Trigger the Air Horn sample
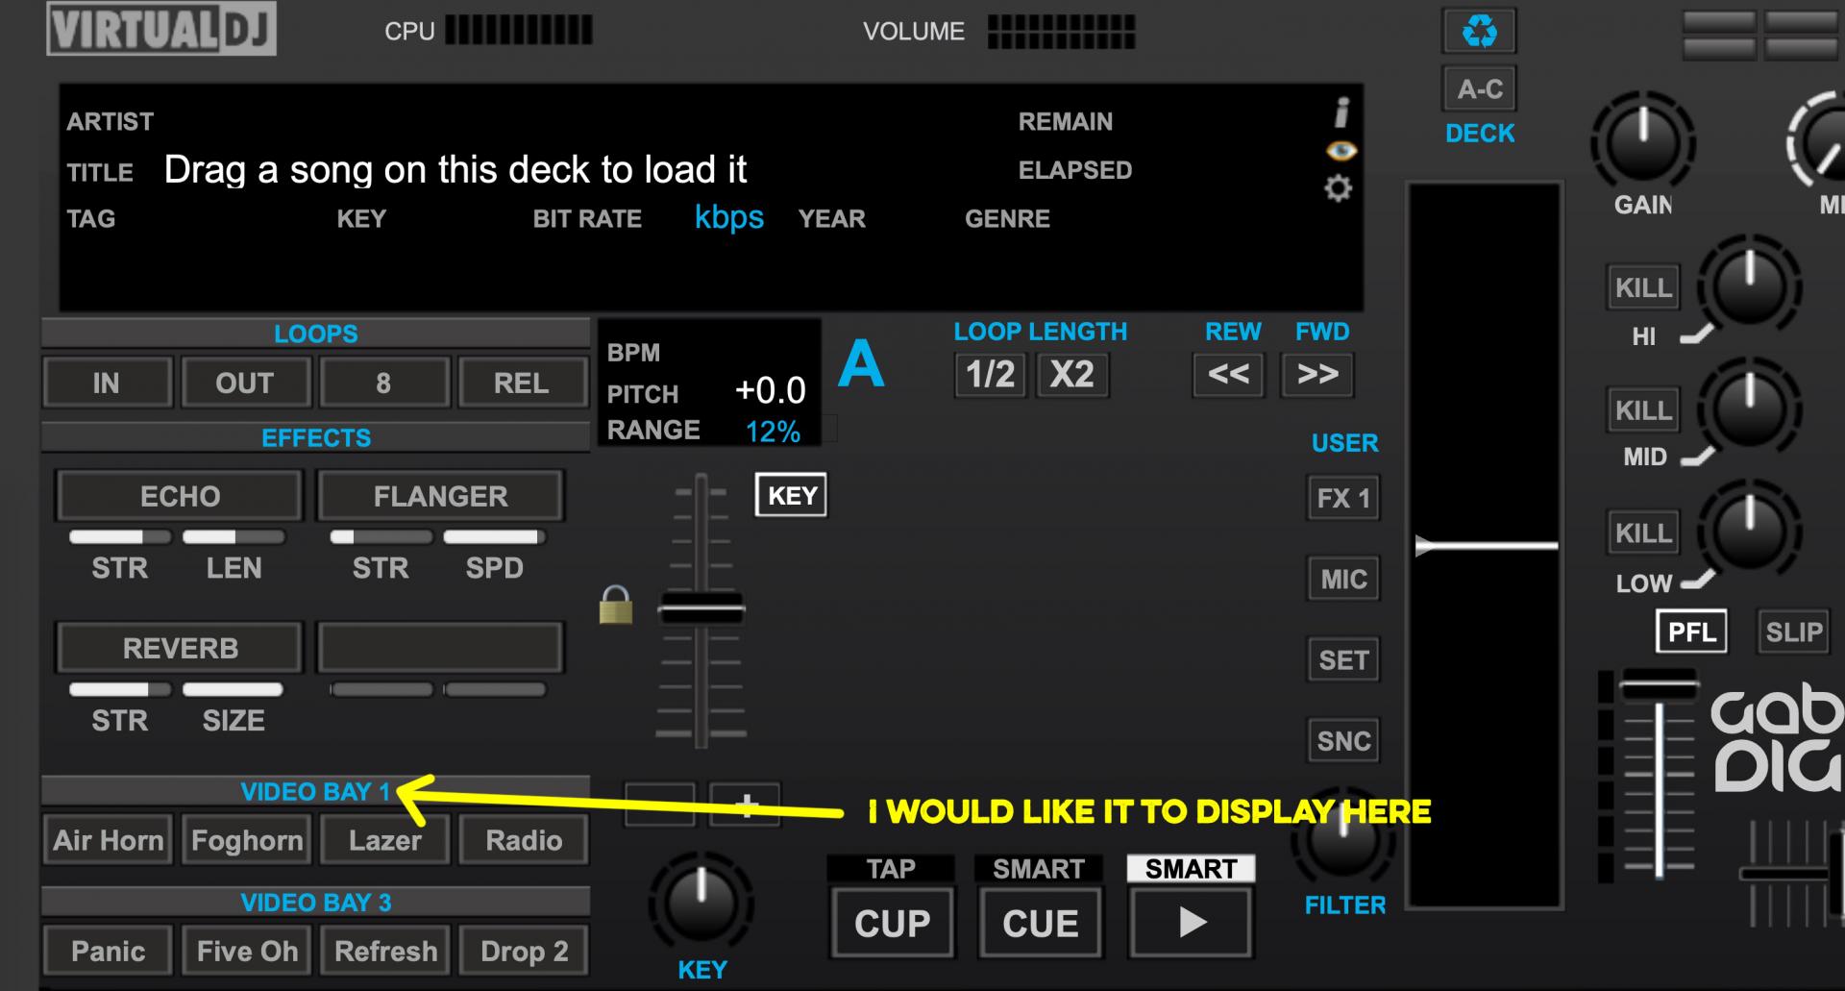Image resolution: width=1845 pixels, height=991 pixels. click(108, 840)
